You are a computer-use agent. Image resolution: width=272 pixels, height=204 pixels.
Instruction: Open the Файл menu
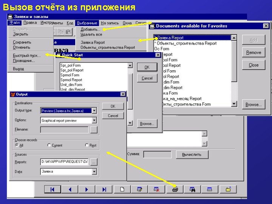pos(15,23)
